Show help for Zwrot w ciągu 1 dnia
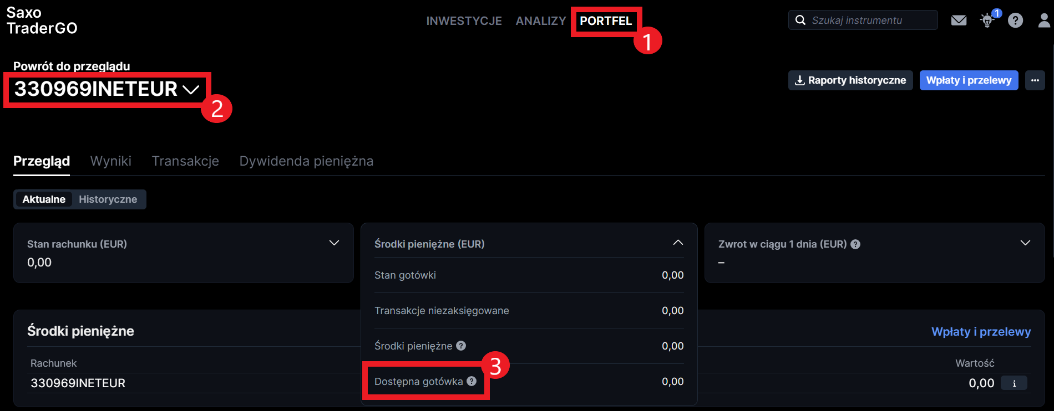Screen dimensions: 1054x411 [855, 244]
